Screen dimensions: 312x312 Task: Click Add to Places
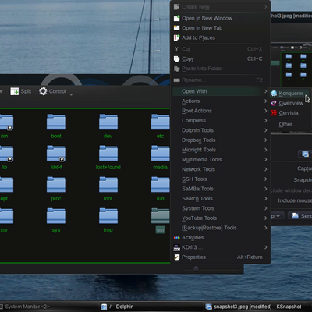coord(220,37)
